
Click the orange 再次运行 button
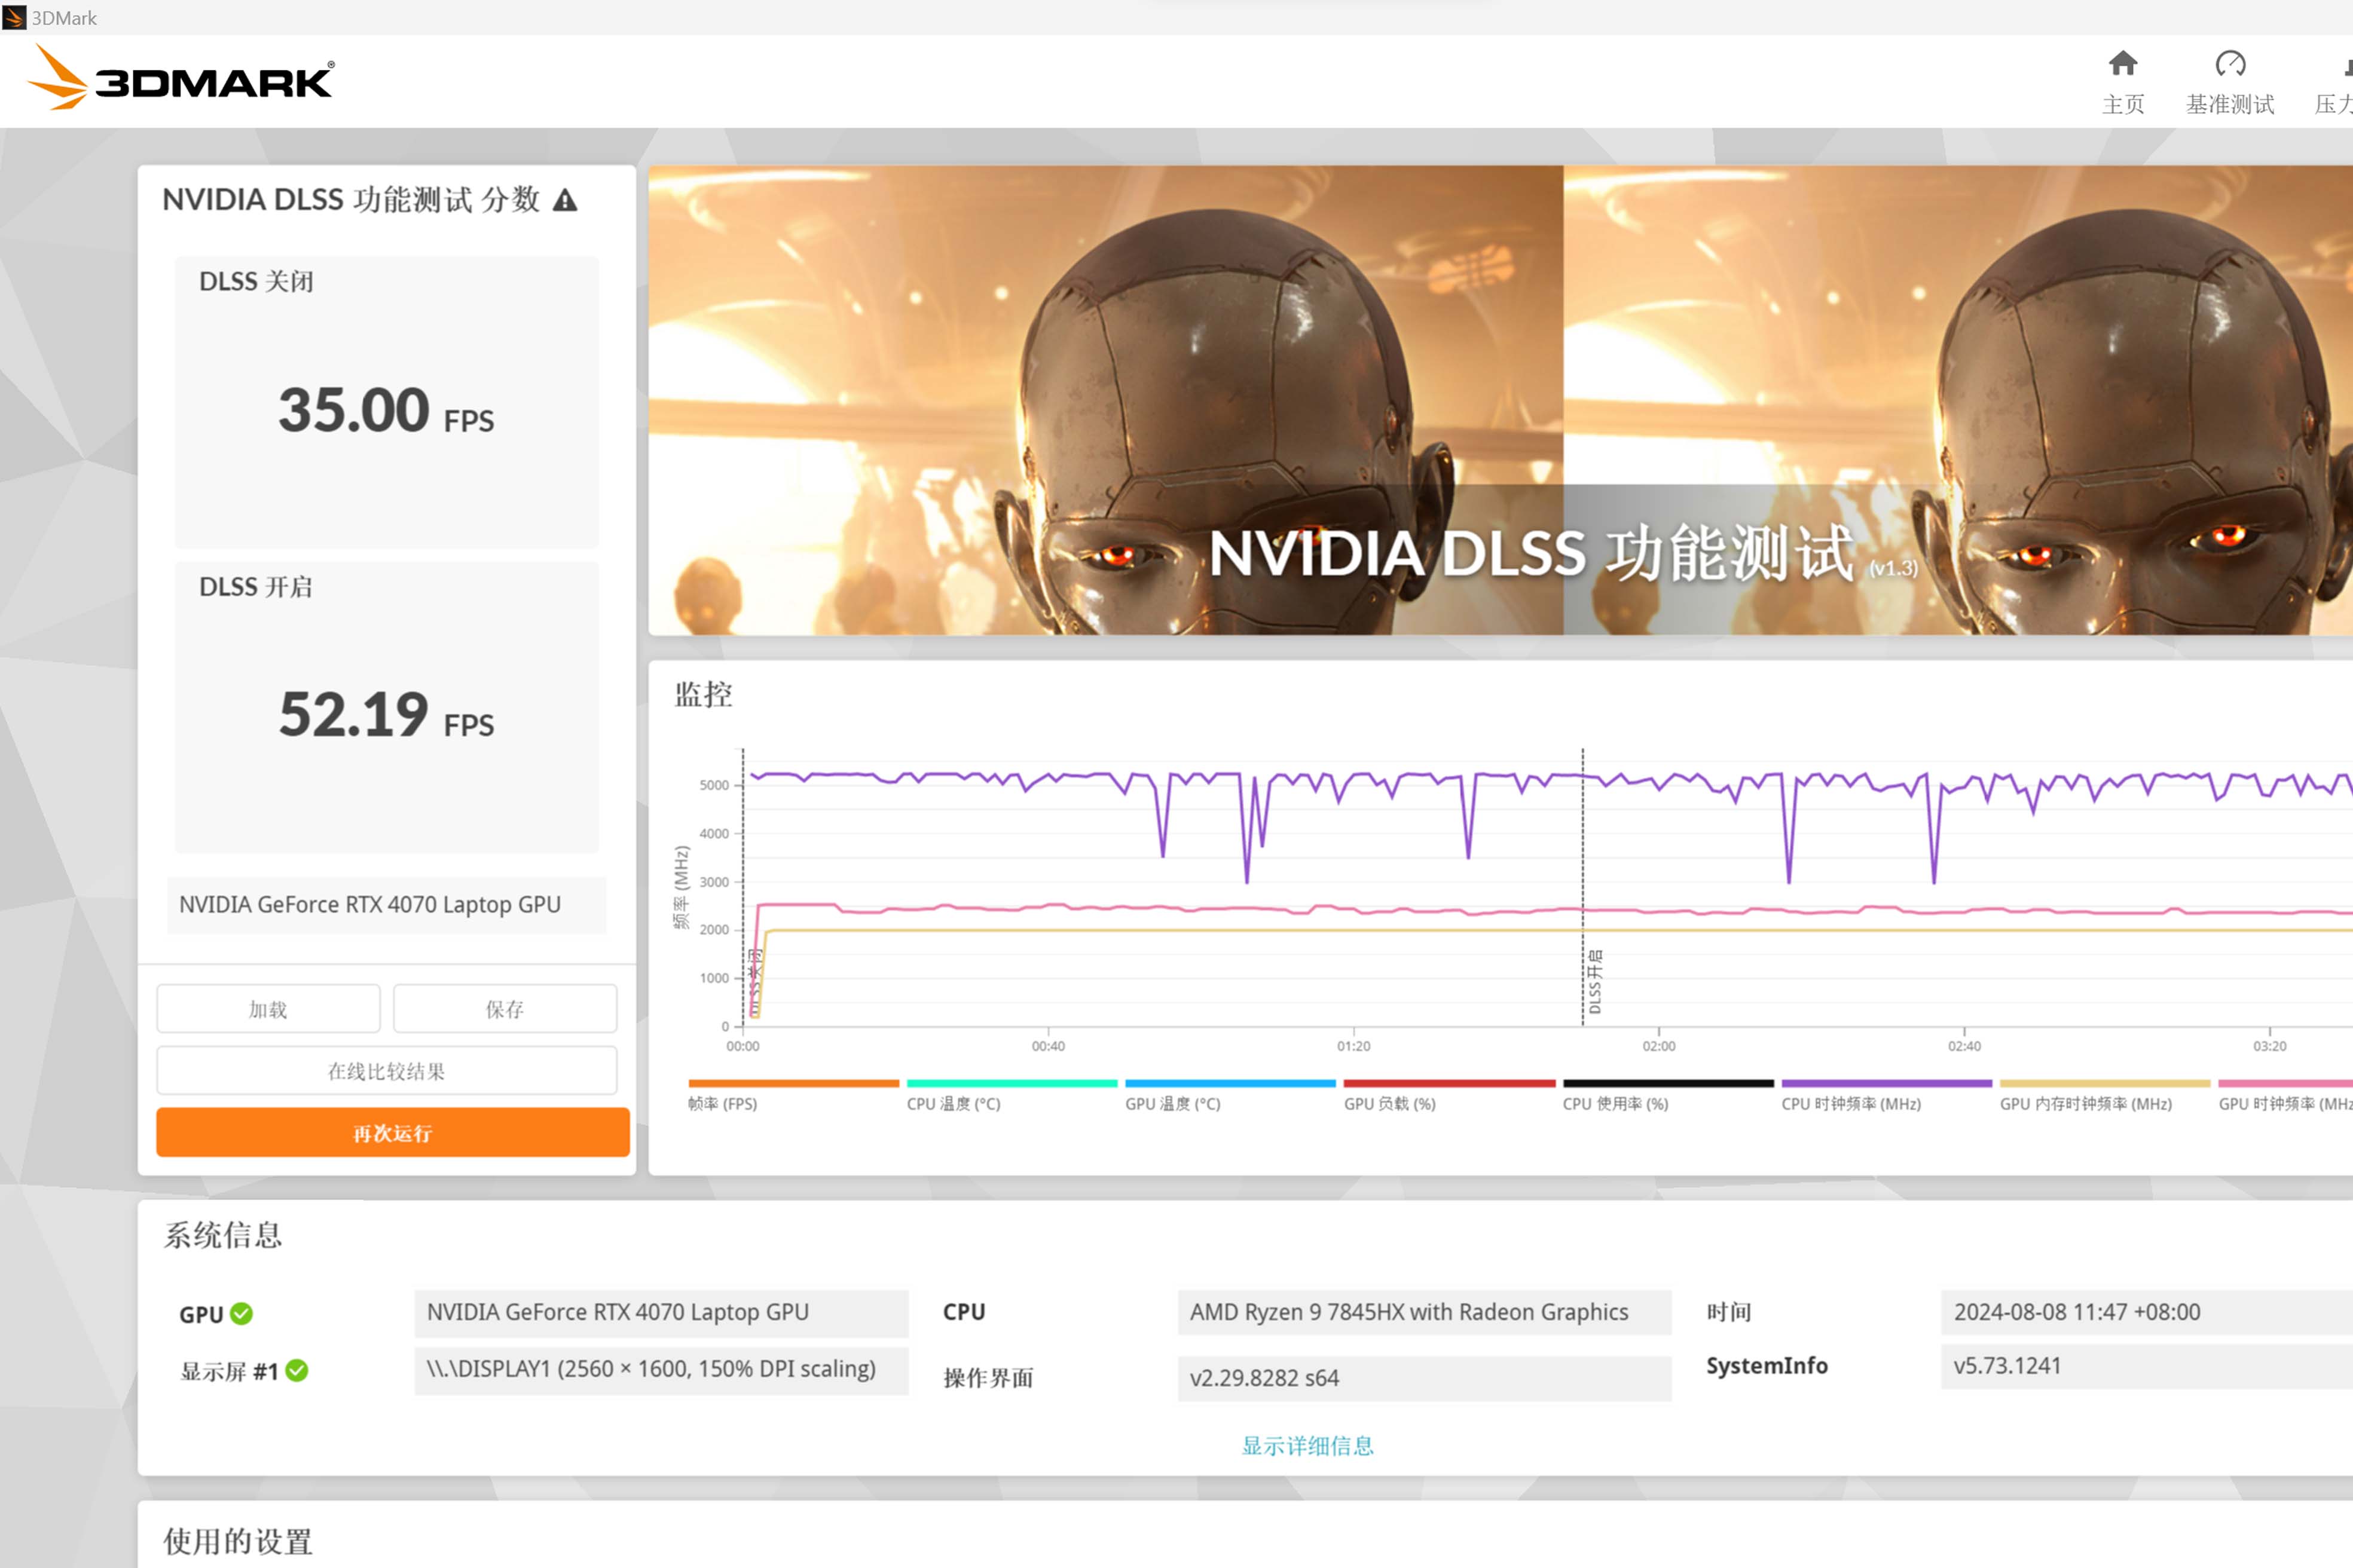click(x=393, y=1133)
